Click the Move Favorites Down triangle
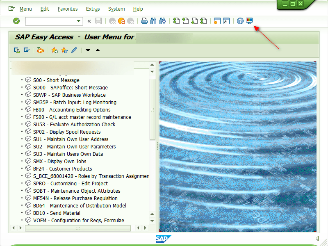This screenshot has height=246, width=328. coord(88,50)
